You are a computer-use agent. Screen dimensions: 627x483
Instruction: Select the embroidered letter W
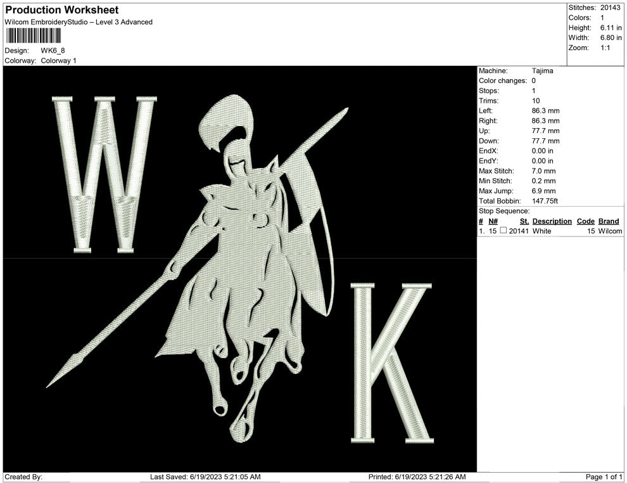104,174
